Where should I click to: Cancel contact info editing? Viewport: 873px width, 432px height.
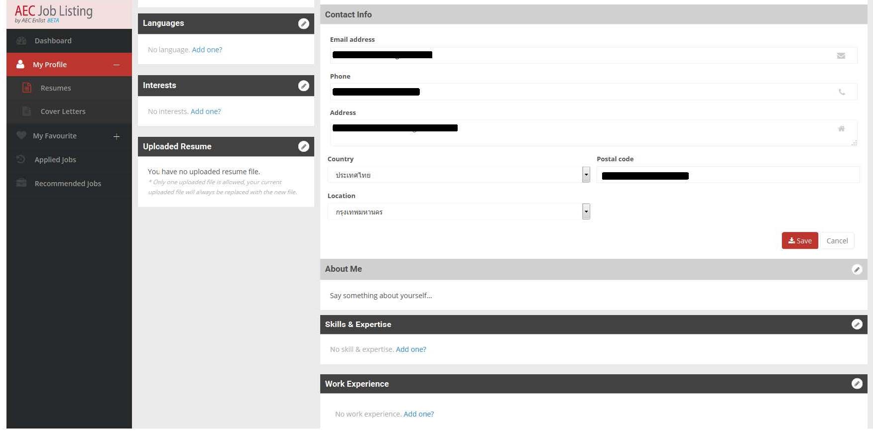837,241
